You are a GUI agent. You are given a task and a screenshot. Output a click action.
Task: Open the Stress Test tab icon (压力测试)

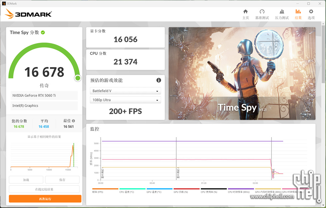(282, 12)
